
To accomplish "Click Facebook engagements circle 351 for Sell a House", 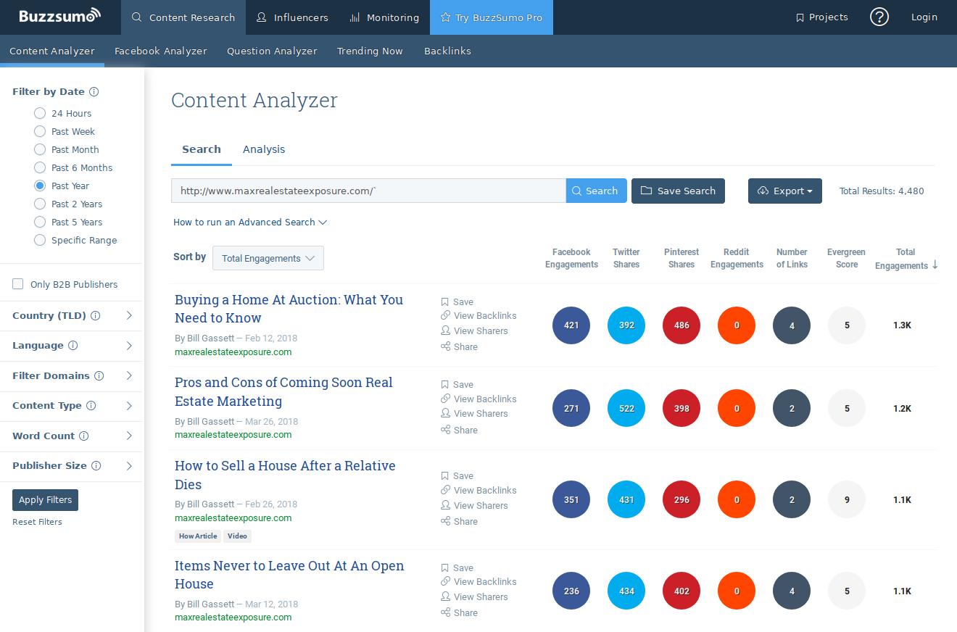I will (x=571, y=500).
